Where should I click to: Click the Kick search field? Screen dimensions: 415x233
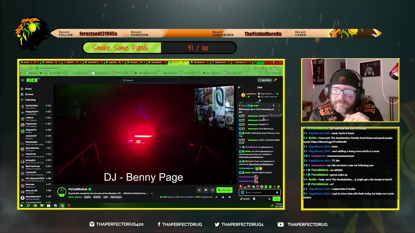tap(150, 80)
